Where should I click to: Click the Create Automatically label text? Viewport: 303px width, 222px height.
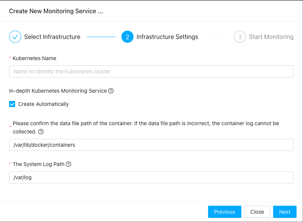click(x=44, y=104)
